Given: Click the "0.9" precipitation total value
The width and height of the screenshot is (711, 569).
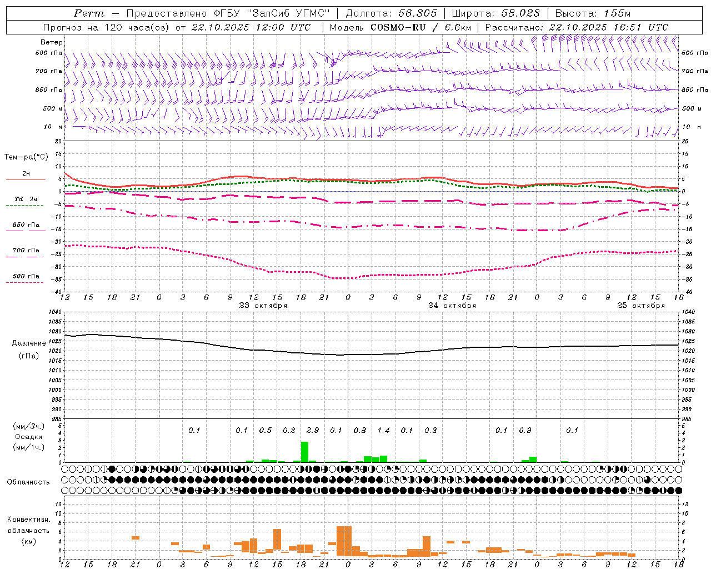Looking at the screenshot, I should (x=525, y=430).
